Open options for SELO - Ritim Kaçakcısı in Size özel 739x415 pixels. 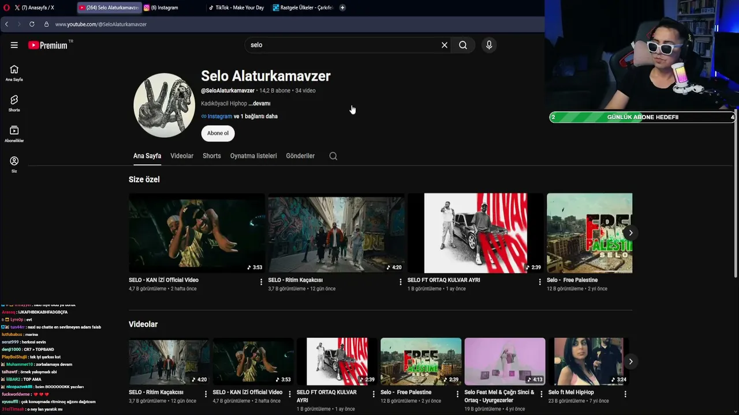click(401, 282)
